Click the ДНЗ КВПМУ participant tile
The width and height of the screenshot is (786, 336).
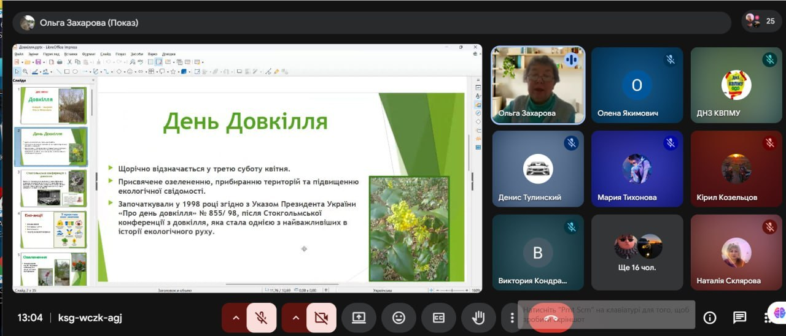point(736,85)
